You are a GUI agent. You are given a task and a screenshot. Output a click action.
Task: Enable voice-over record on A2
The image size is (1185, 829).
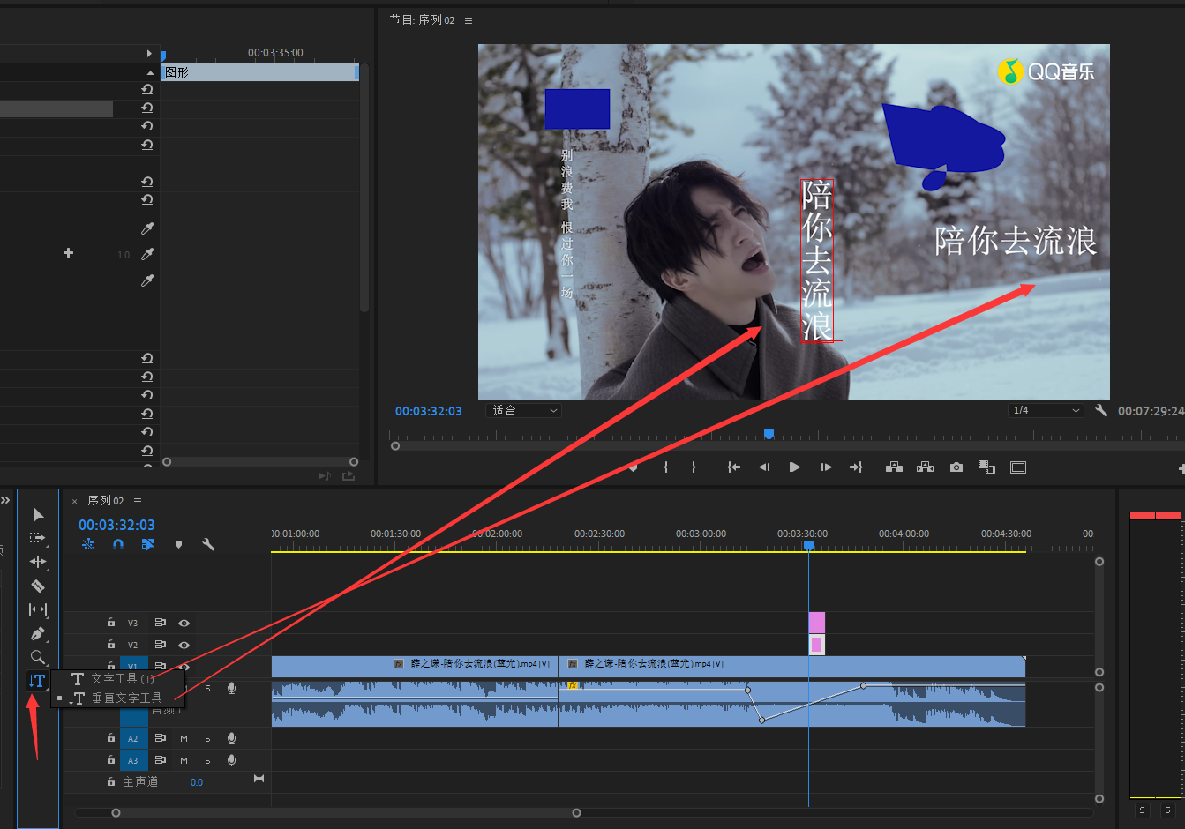click(231, 738)
